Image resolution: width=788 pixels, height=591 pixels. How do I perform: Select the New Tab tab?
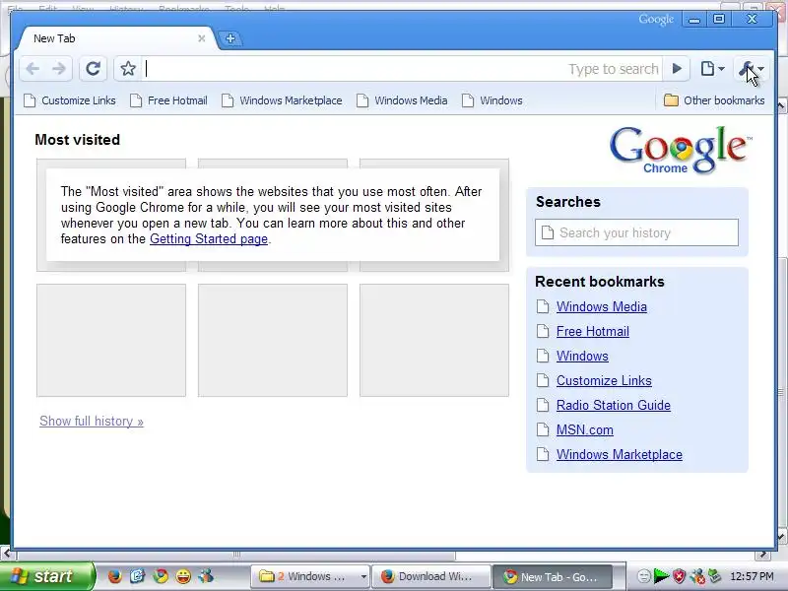coord(115,38)
